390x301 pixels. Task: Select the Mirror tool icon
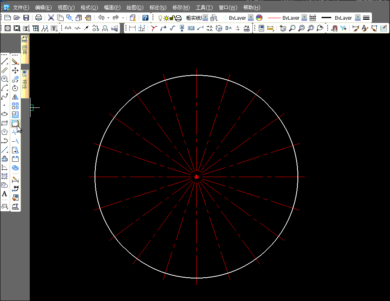pos(15,97)
